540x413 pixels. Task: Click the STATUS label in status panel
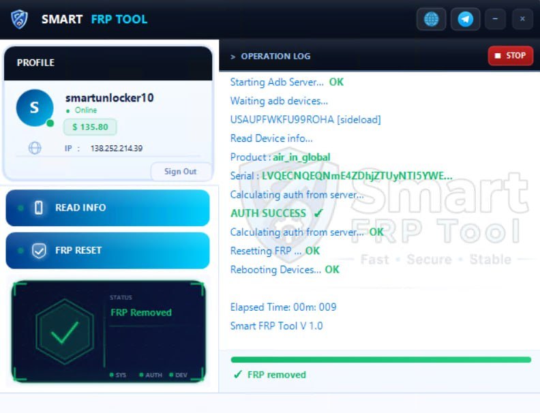tap(121, 297)
